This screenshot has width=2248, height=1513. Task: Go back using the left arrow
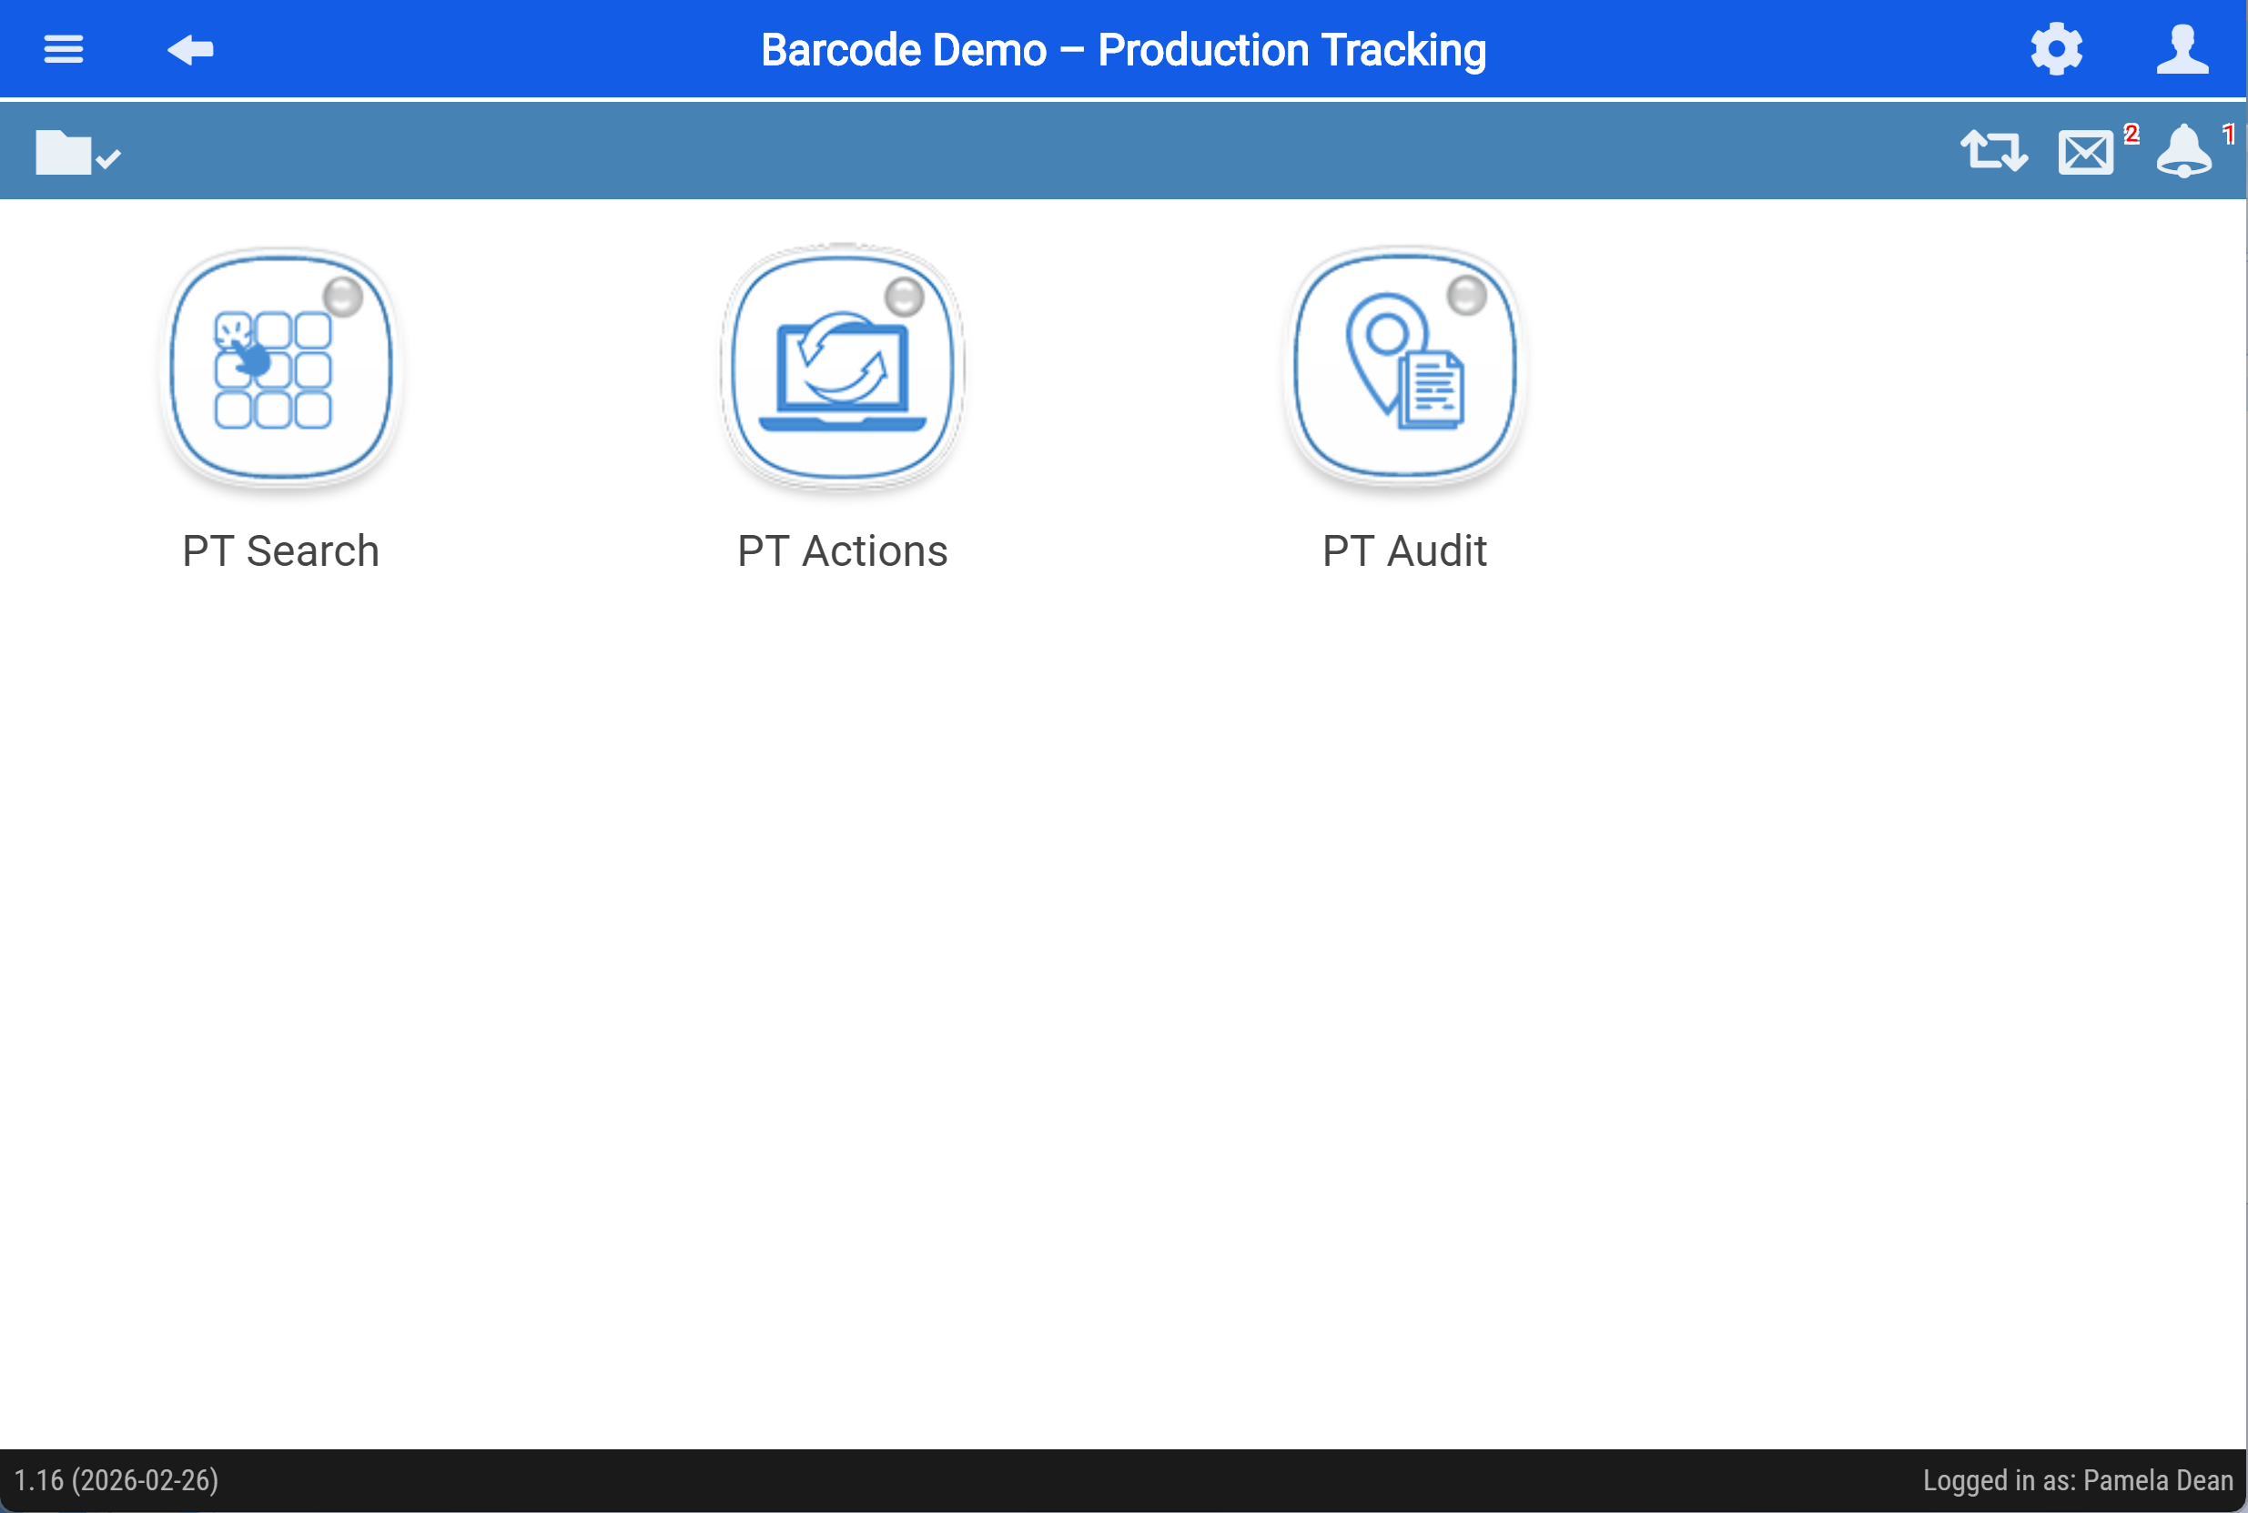190,49
